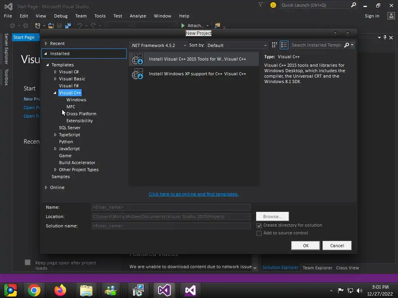Click the network tray icon
The height and width of the screenshot is (298, 398).
point(350,290)
